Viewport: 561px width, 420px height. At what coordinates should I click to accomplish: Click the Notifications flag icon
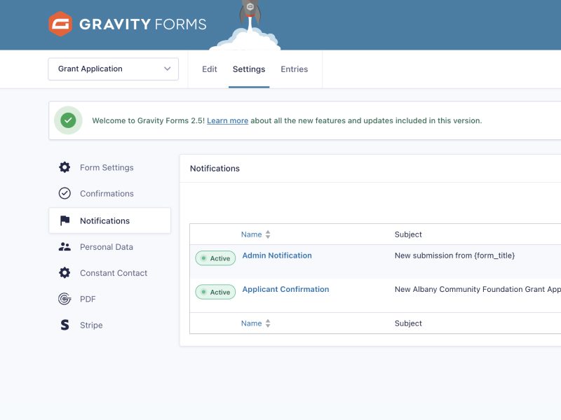tap(65, 220)
